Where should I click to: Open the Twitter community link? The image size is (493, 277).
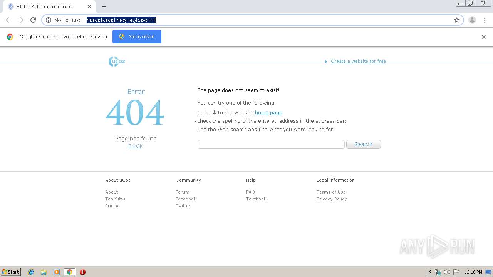tap(183, 206)
